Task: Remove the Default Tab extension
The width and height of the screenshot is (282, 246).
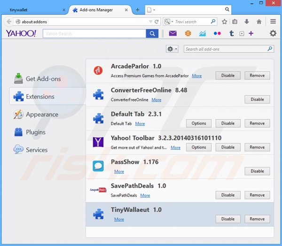Action: (x=257, y=123)
